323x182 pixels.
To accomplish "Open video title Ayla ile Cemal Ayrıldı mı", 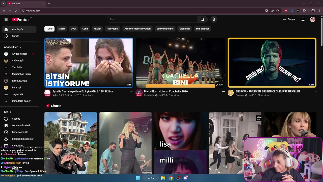I will point(83,92).
